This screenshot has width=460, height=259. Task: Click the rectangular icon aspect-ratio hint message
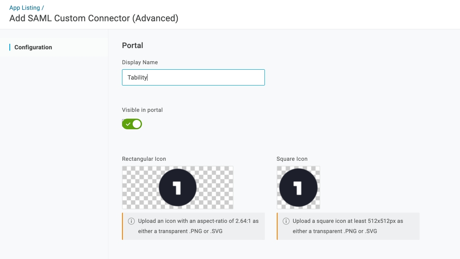(198, 226)
